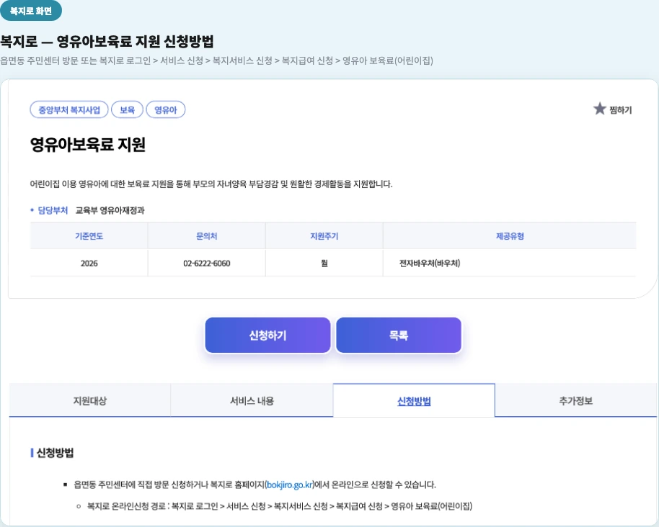Click the 제공유형 column header
The height and width of the screenshot is (527, 659).
point(510,236)
